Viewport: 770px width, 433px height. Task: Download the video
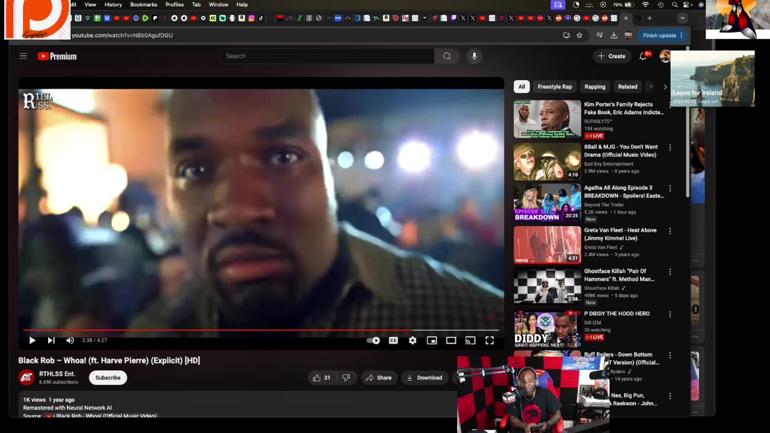(425, 378)
